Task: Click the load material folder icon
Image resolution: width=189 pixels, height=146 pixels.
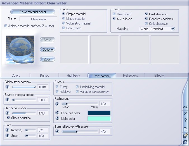Action: coord(185,136)
